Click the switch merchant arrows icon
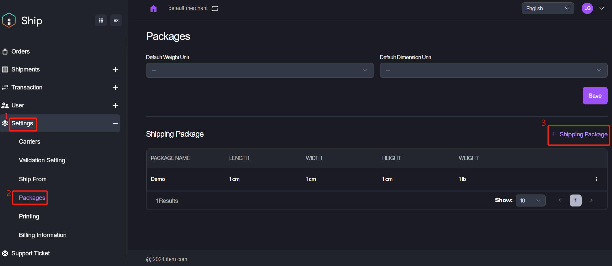The height and width of the screenshot is (266, 612). pyautogui.click(x=215, y=8)
